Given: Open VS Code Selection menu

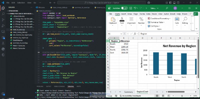Looking at the screenshot, I should (21, 3).
